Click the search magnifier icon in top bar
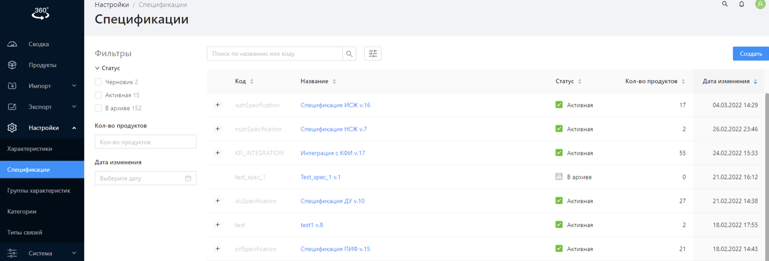The height and width of the screenshot is (261, 769). coord(724,4)
